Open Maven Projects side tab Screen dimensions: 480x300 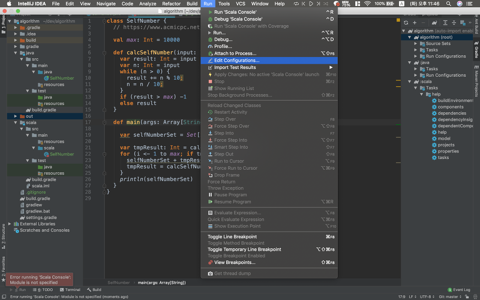(476, 81)
